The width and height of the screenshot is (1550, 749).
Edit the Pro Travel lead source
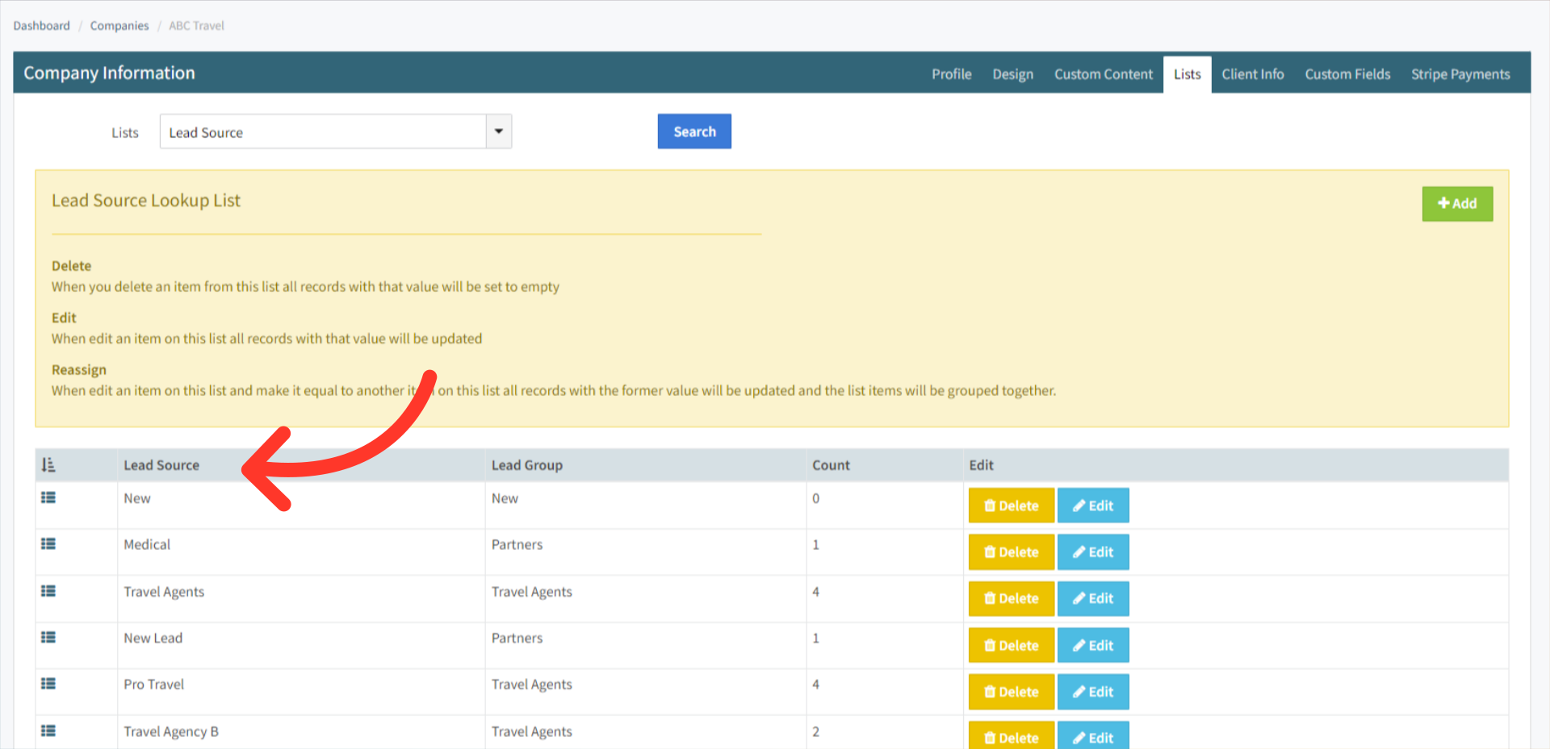point(1093,692)
